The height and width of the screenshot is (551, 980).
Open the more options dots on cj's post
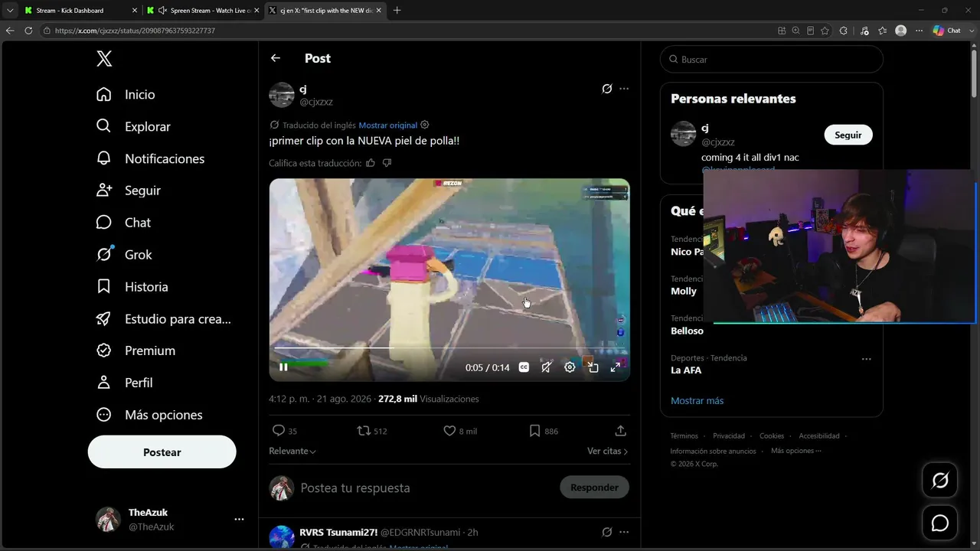click(624, 89)
